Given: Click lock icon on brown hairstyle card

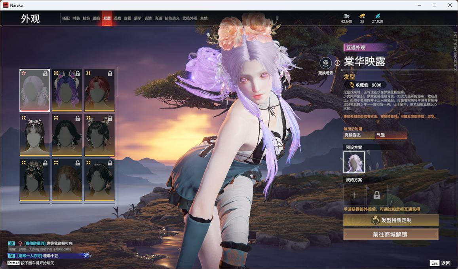Looking at the screenshot, I should coord(78,163).
